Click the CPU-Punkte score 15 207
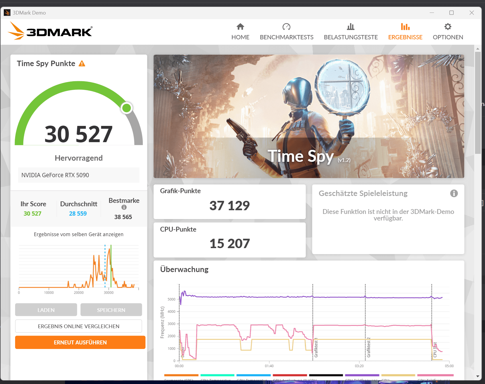This screenshot has width=485, height=384. click(x=230, y=244)
